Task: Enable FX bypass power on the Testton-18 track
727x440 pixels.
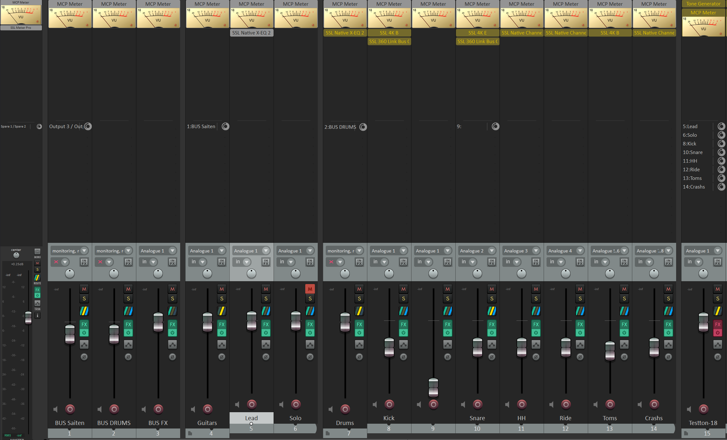Action: click(718, 333)
